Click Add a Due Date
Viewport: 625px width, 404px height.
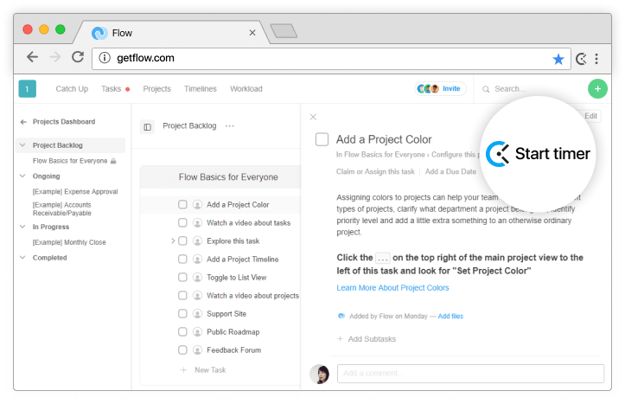pyautogui.click(x=450, y=171)
